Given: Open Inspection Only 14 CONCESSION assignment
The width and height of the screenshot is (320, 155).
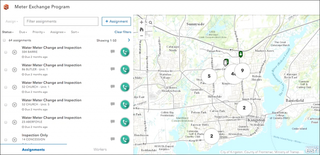Looking at the screenshot, I should (x=35, y=135).
